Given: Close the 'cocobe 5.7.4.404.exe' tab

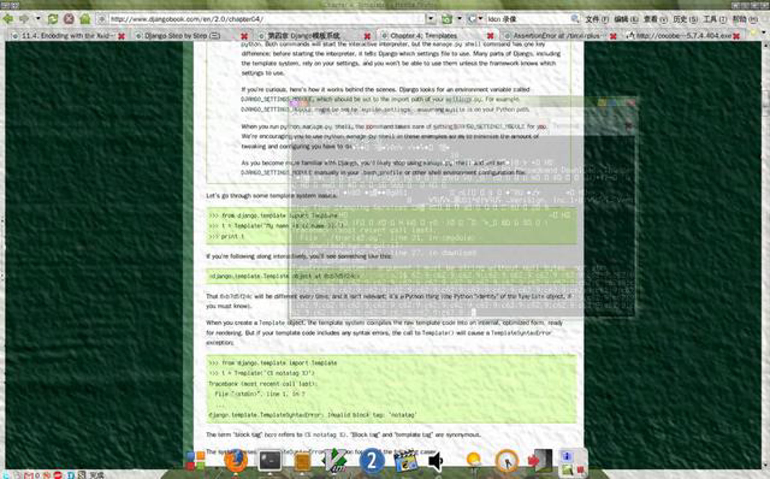Looking at the screenshot, I should (x=736, y=36).
